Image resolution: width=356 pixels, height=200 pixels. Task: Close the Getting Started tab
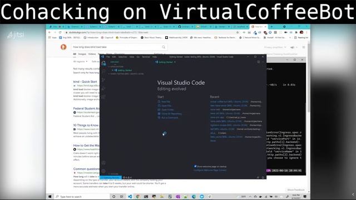[x=175, y=62]
